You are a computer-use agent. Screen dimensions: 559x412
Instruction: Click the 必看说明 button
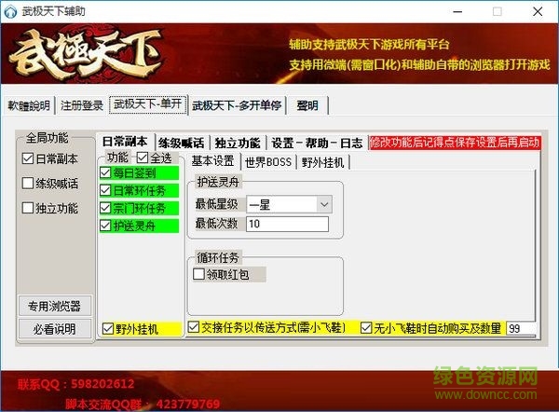(x=55, y=329)
